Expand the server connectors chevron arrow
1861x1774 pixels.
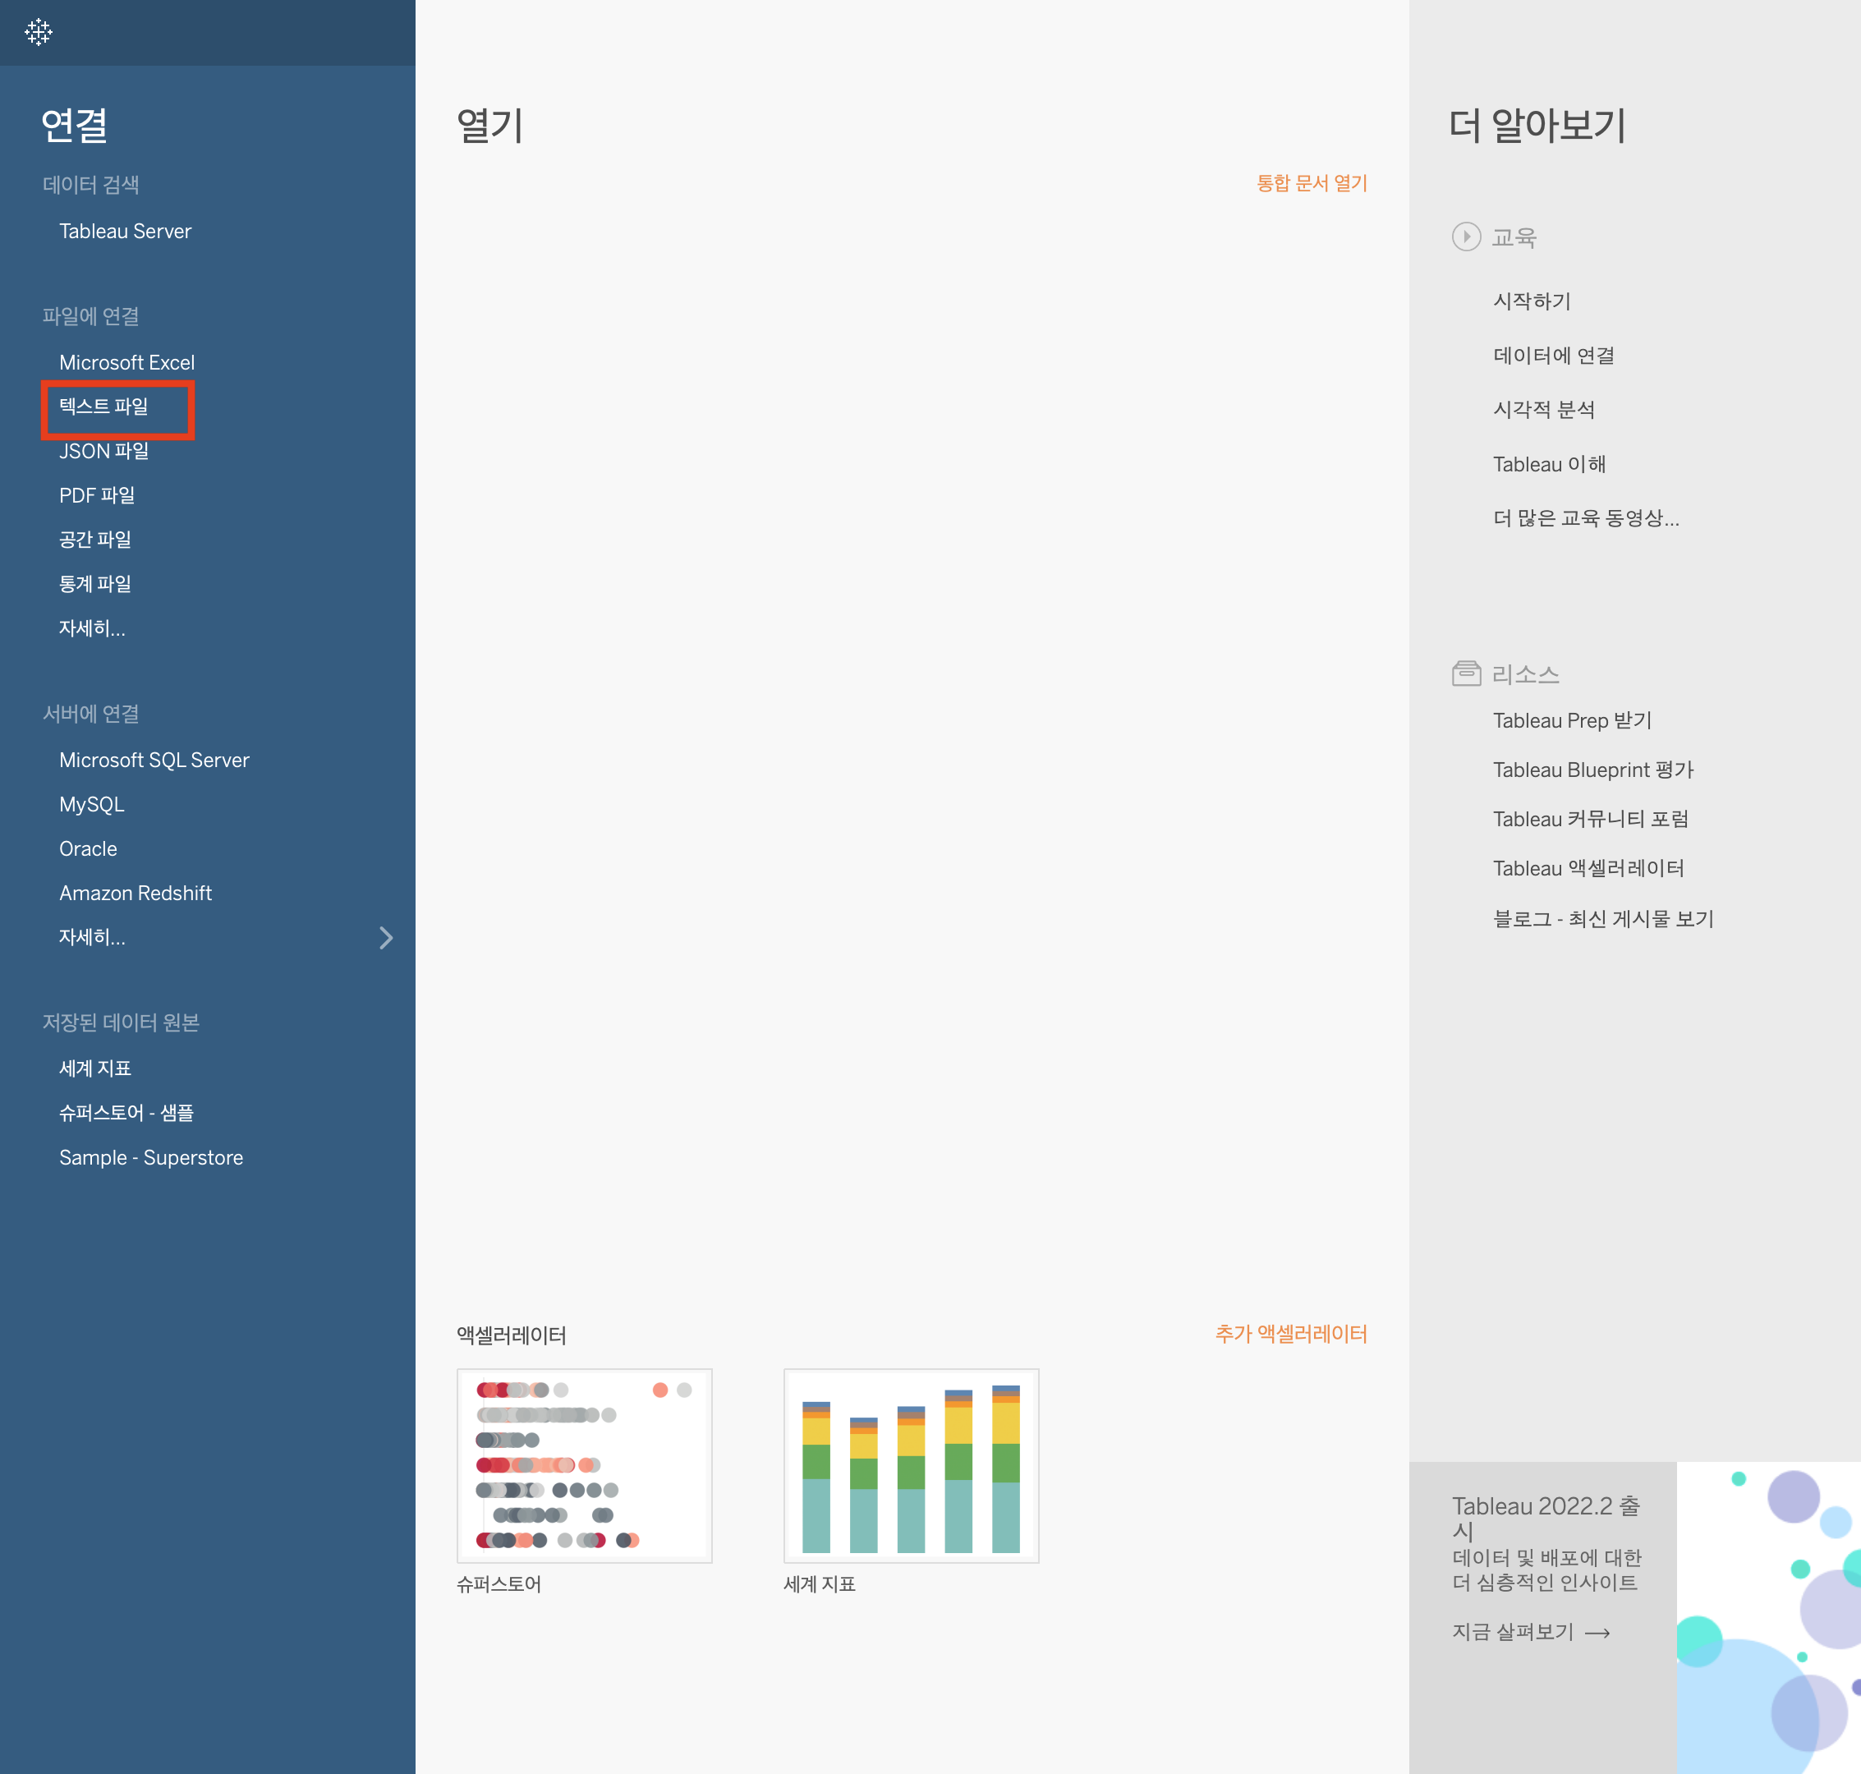pyautogui.click(x=386, y=937)
